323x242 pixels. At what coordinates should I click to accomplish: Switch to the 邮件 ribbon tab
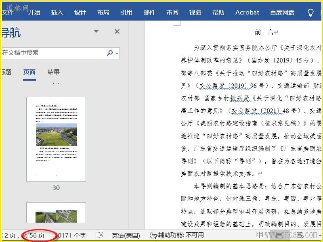tap(149, 13)
